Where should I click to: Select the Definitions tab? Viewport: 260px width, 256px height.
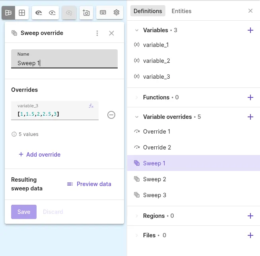(148, 11)
